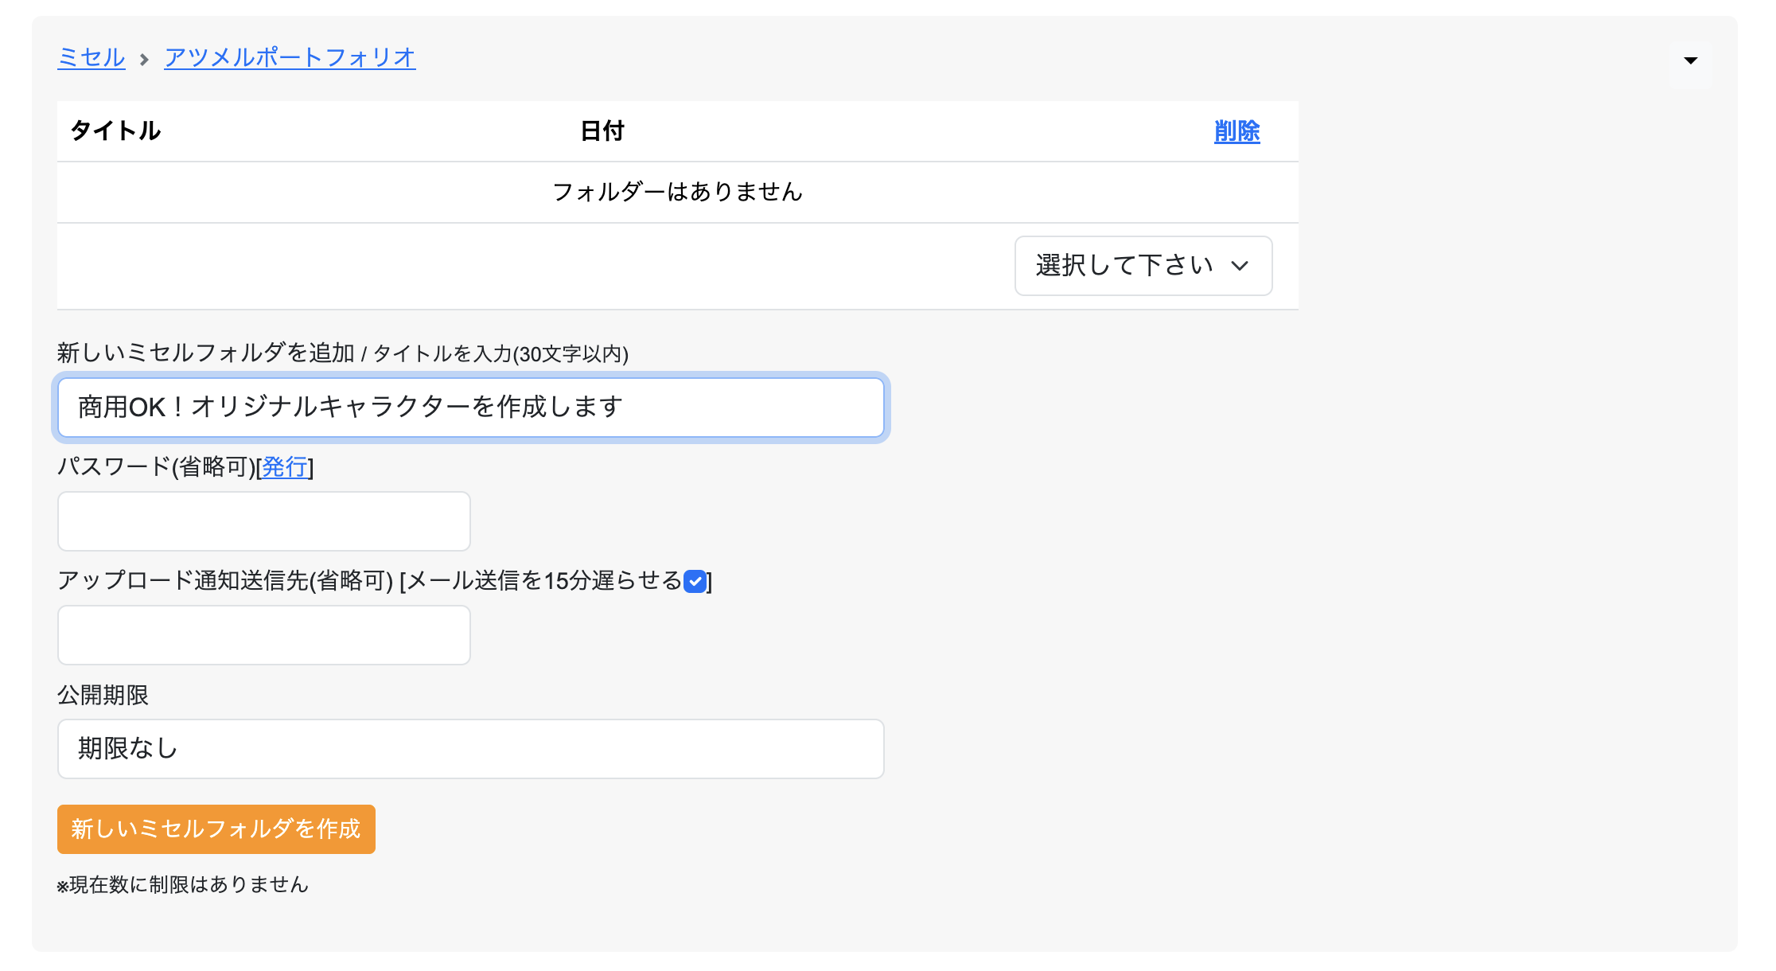Click the 削除 link in table header
Image resolution: width=1776 pixels, height=971 pixels.
point(1237,131)
